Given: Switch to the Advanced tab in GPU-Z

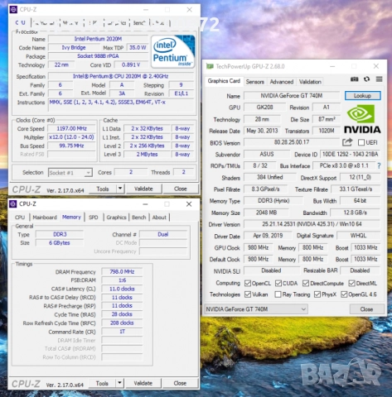Looking at the screenshot, I should coord(282,82).
